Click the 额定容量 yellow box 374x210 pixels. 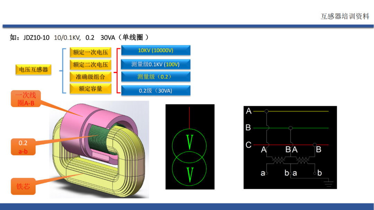90,89
